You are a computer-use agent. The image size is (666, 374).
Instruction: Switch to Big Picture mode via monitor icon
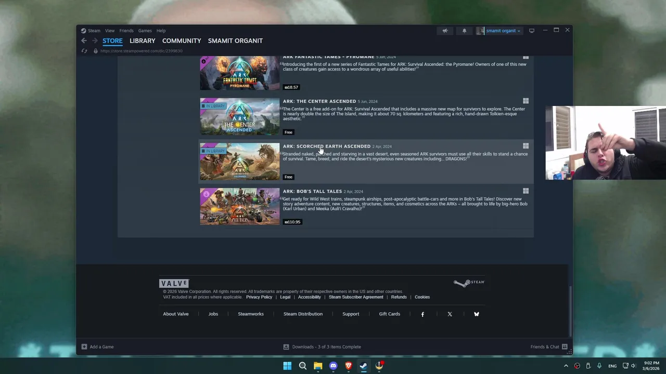pos(531,31)
